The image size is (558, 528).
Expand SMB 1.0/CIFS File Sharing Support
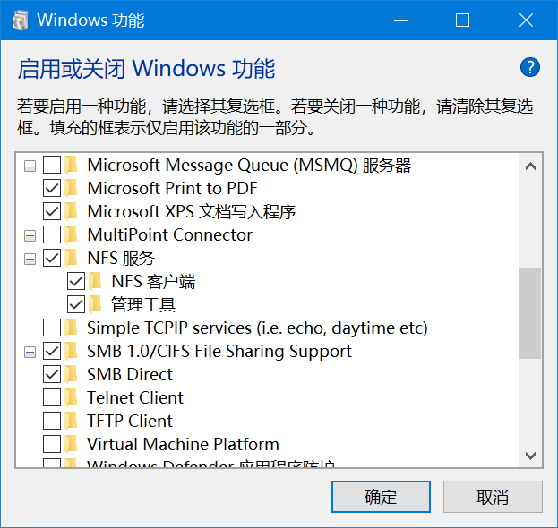pos(30,352)
